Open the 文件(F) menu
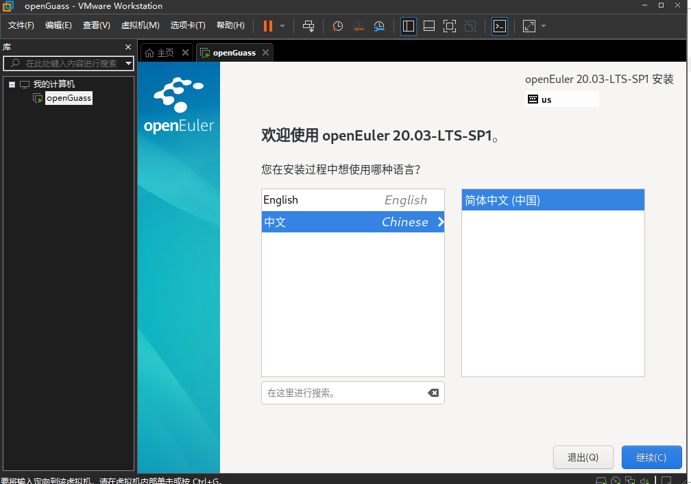This screenshot has width=691, height=484. pyautogui.click(x=21, y=25)
